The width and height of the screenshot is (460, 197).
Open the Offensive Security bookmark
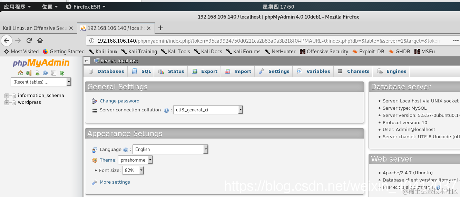[x=324, y=52]
